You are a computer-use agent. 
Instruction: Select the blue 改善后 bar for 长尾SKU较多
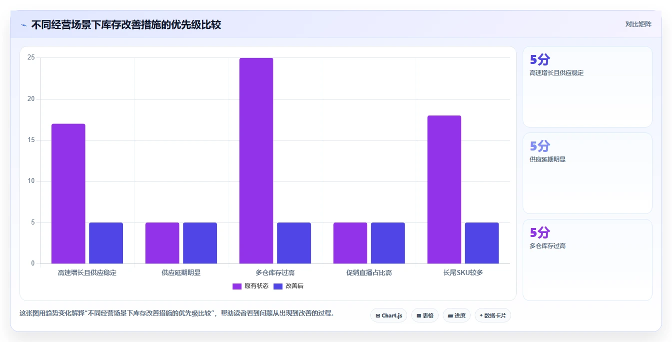click(482, 243)
